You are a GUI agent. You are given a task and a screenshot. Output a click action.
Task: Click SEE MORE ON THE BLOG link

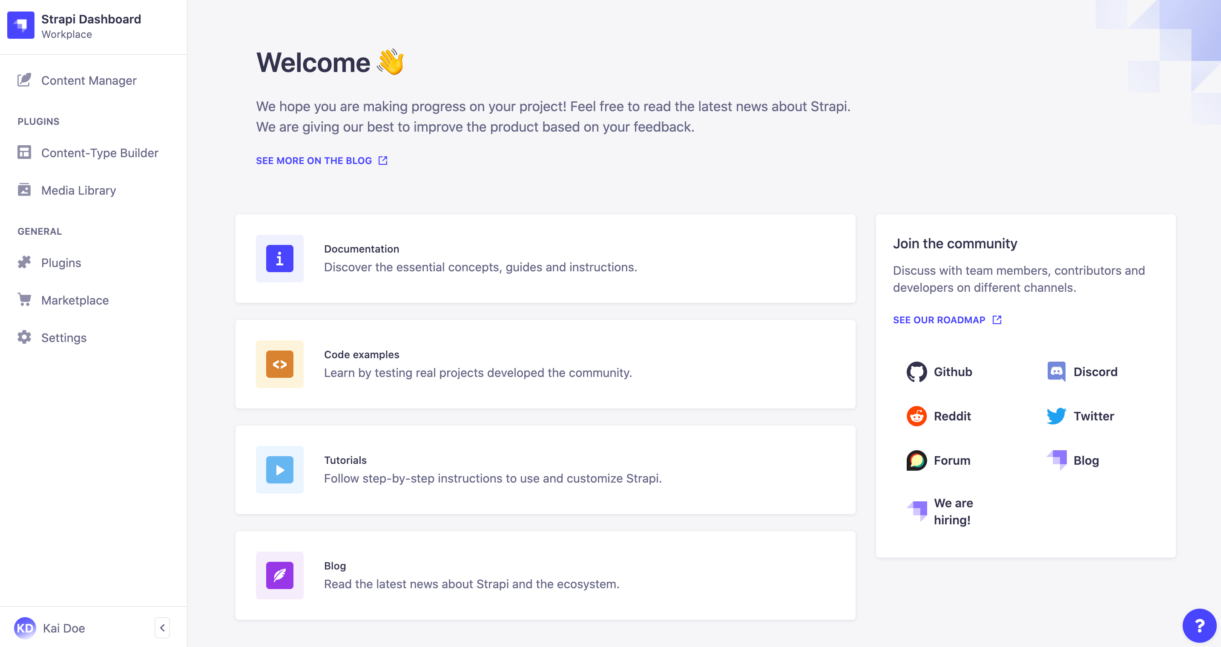click(x=313, y=160)
